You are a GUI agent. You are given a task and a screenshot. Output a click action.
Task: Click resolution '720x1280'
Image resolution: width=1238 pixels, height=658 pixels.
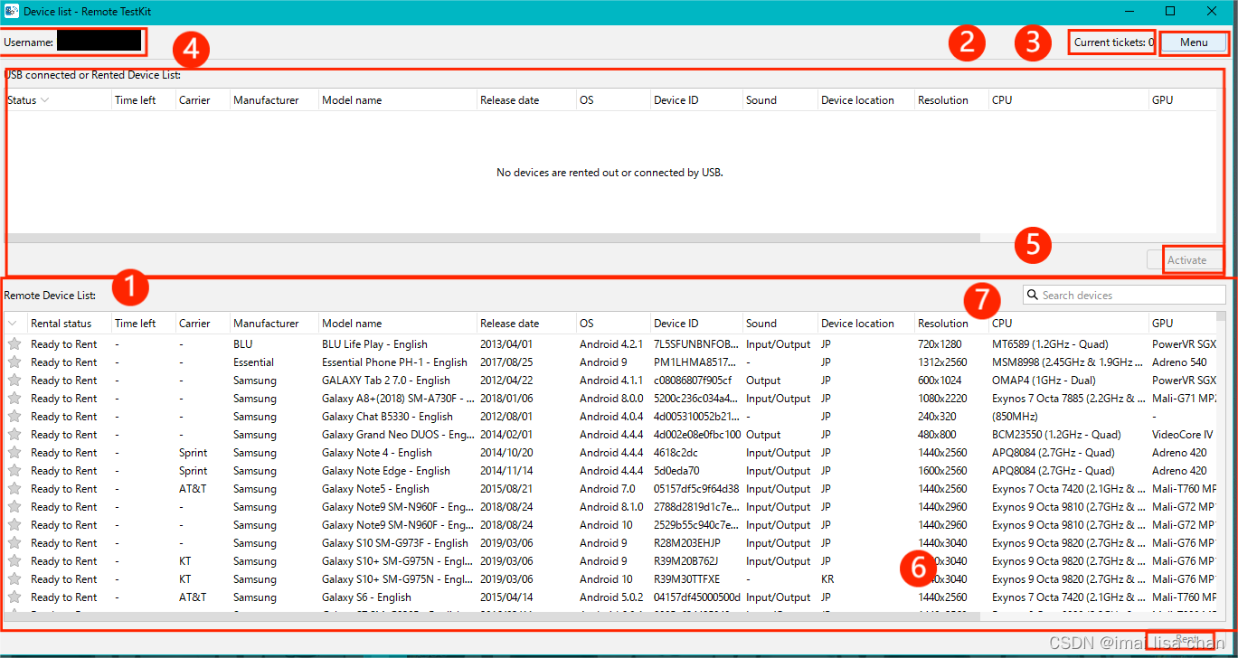click(940, 343)
